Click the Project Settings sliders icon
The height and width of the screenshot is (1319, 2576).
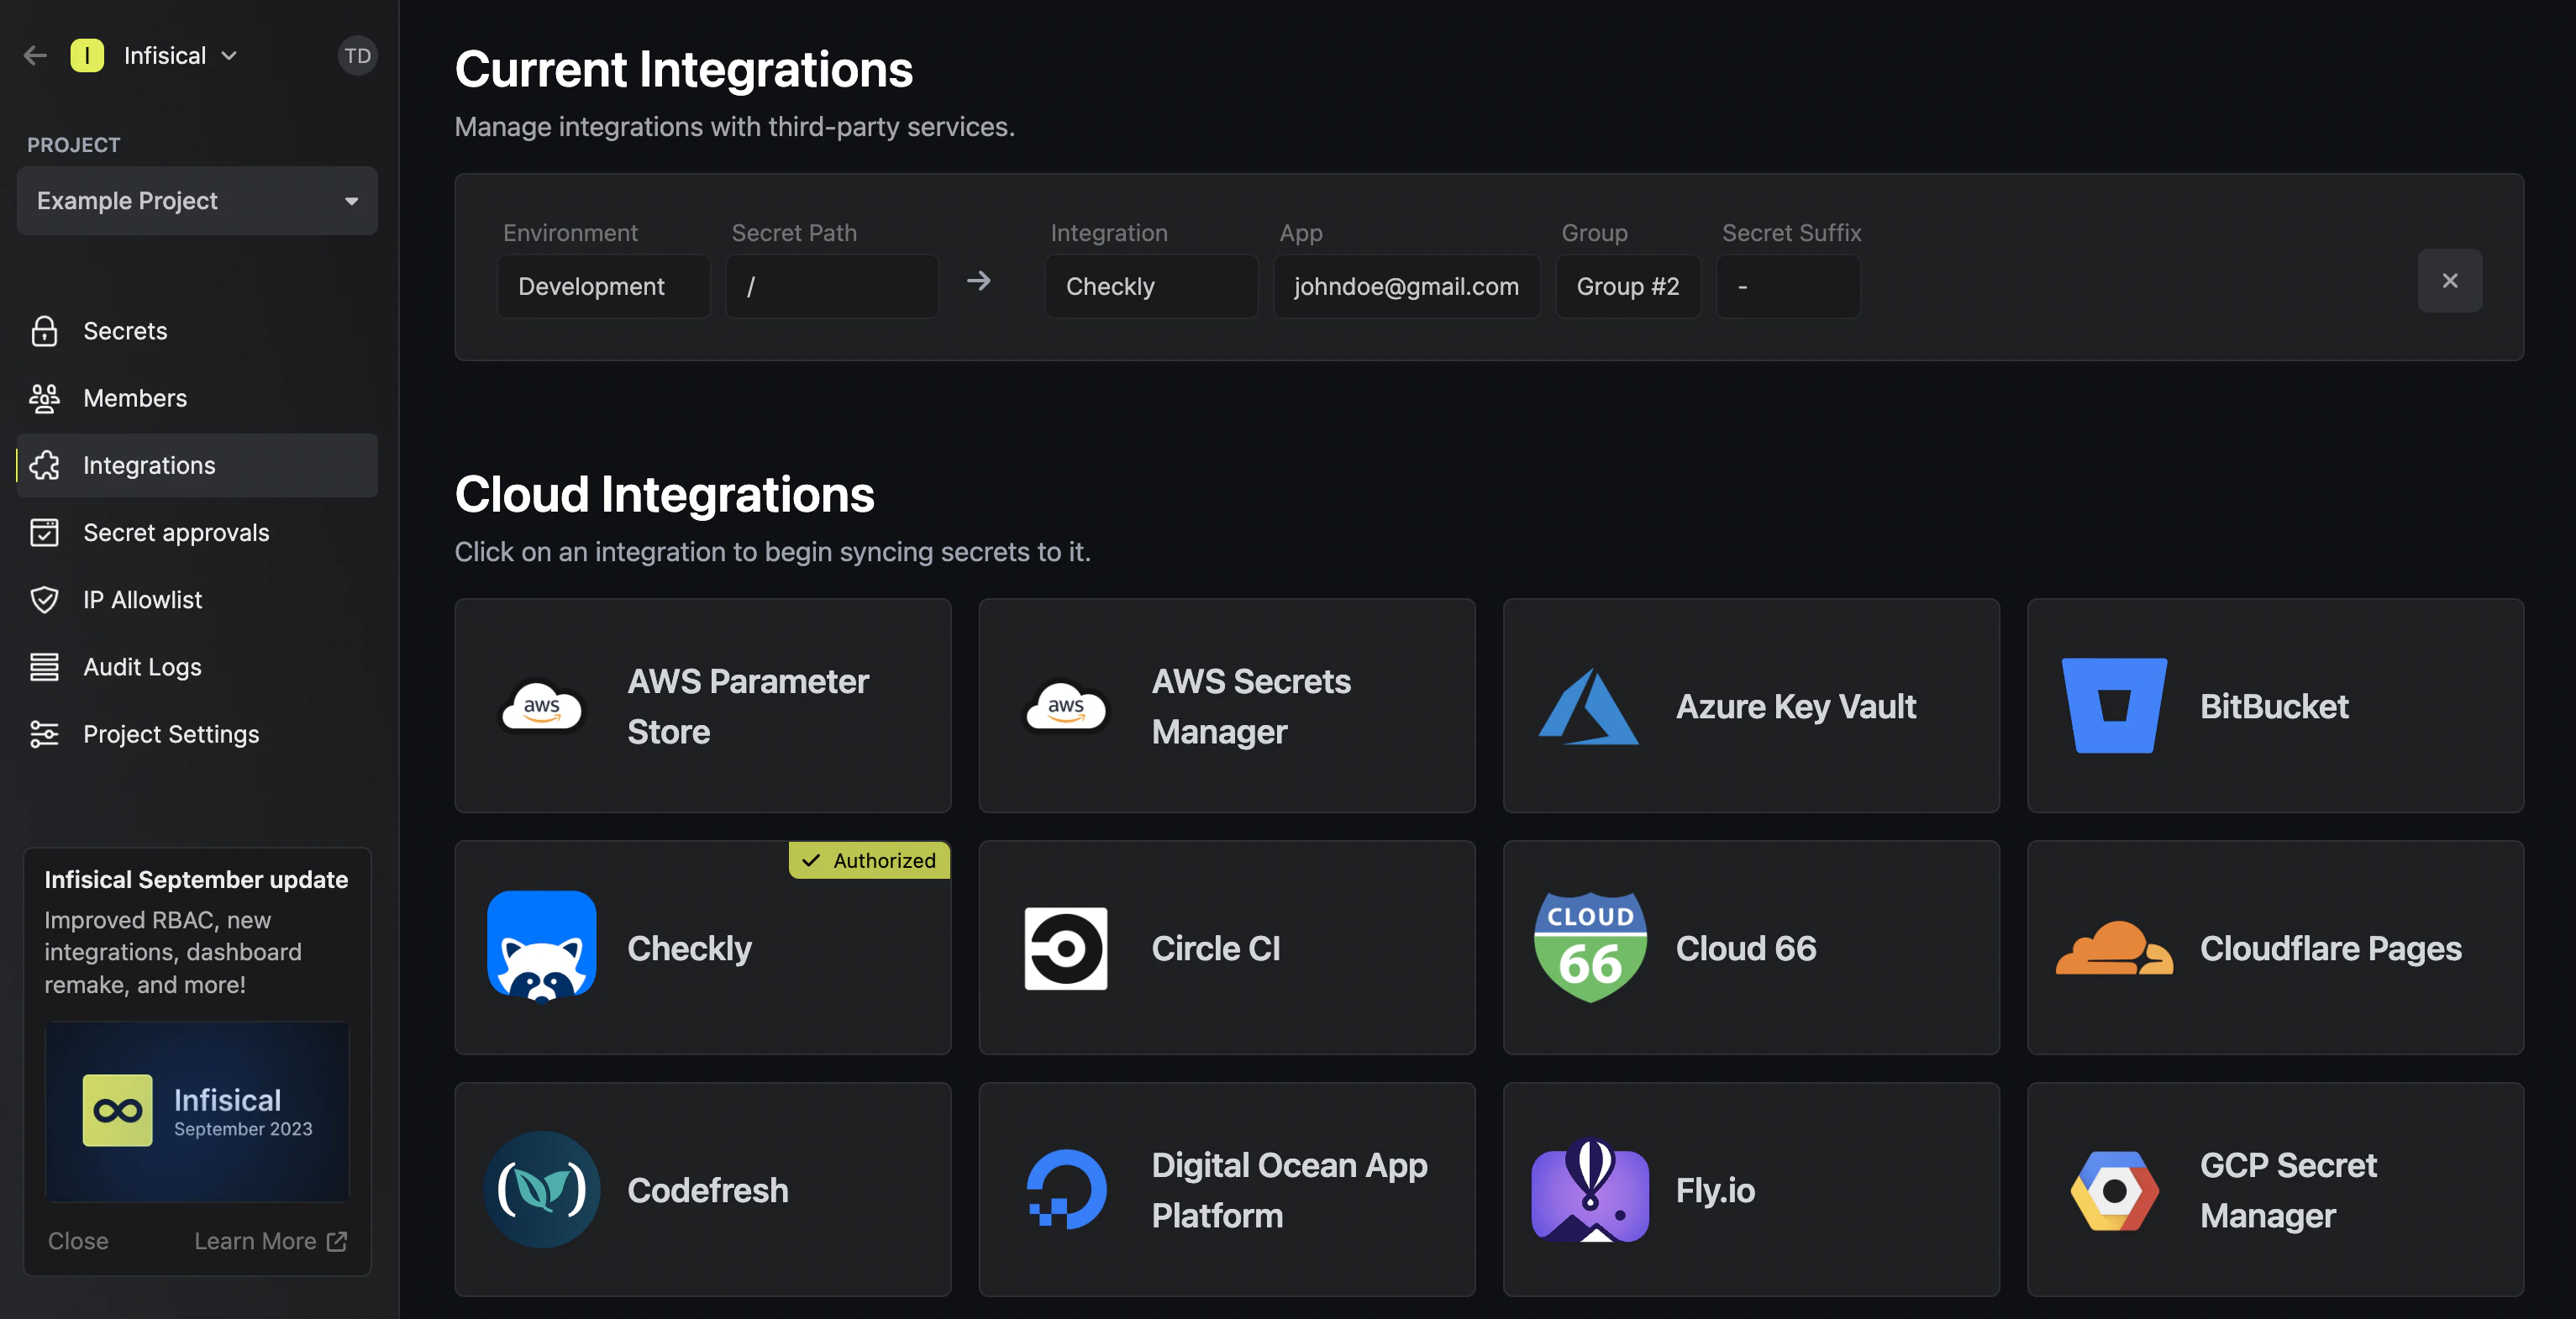tap(44, 734)
